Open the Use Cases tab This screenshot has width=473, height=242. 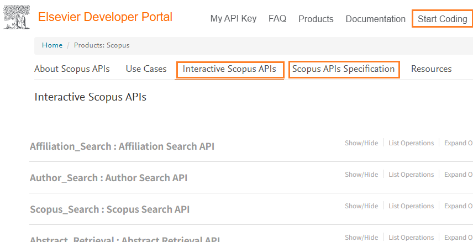click(x=146, y=69)
